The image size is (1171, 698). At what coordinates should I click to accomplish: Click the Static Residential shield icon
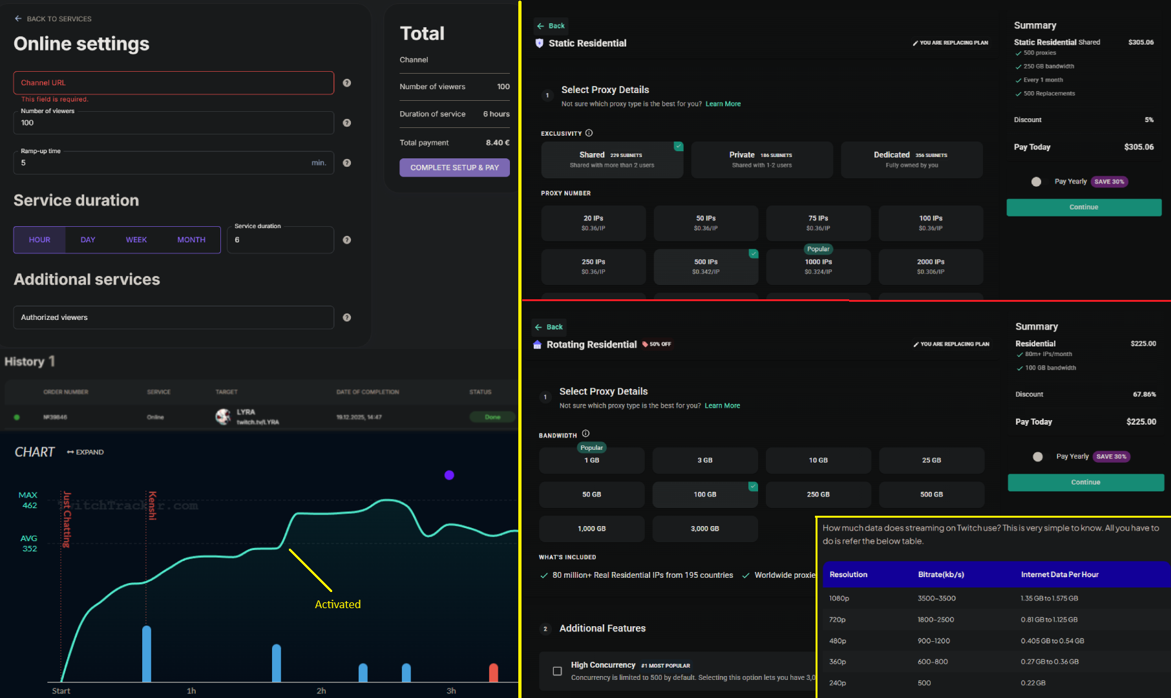tap(540, 43)
